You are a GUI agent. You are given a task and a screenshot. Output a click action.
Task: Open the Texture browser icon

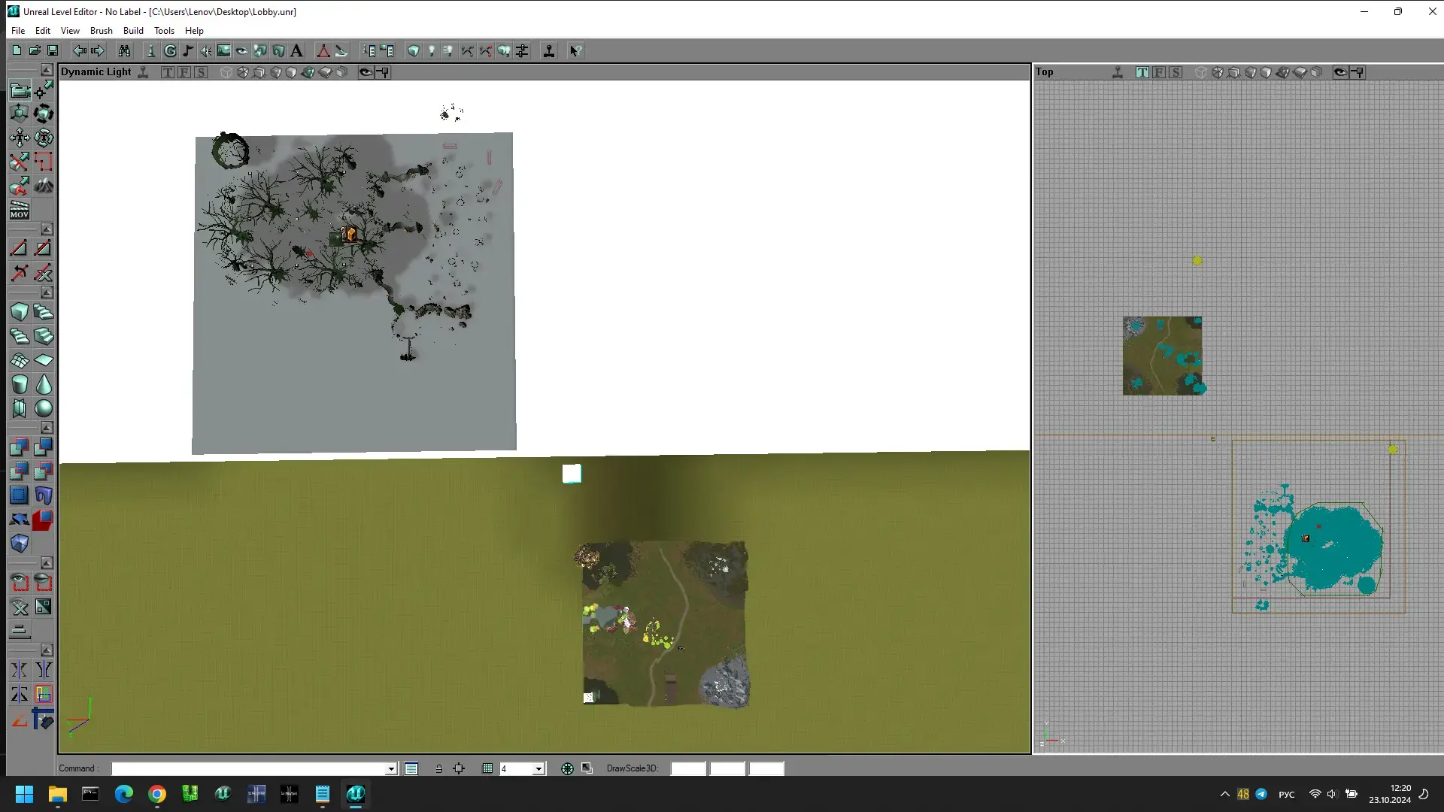[x=224, y=50]
